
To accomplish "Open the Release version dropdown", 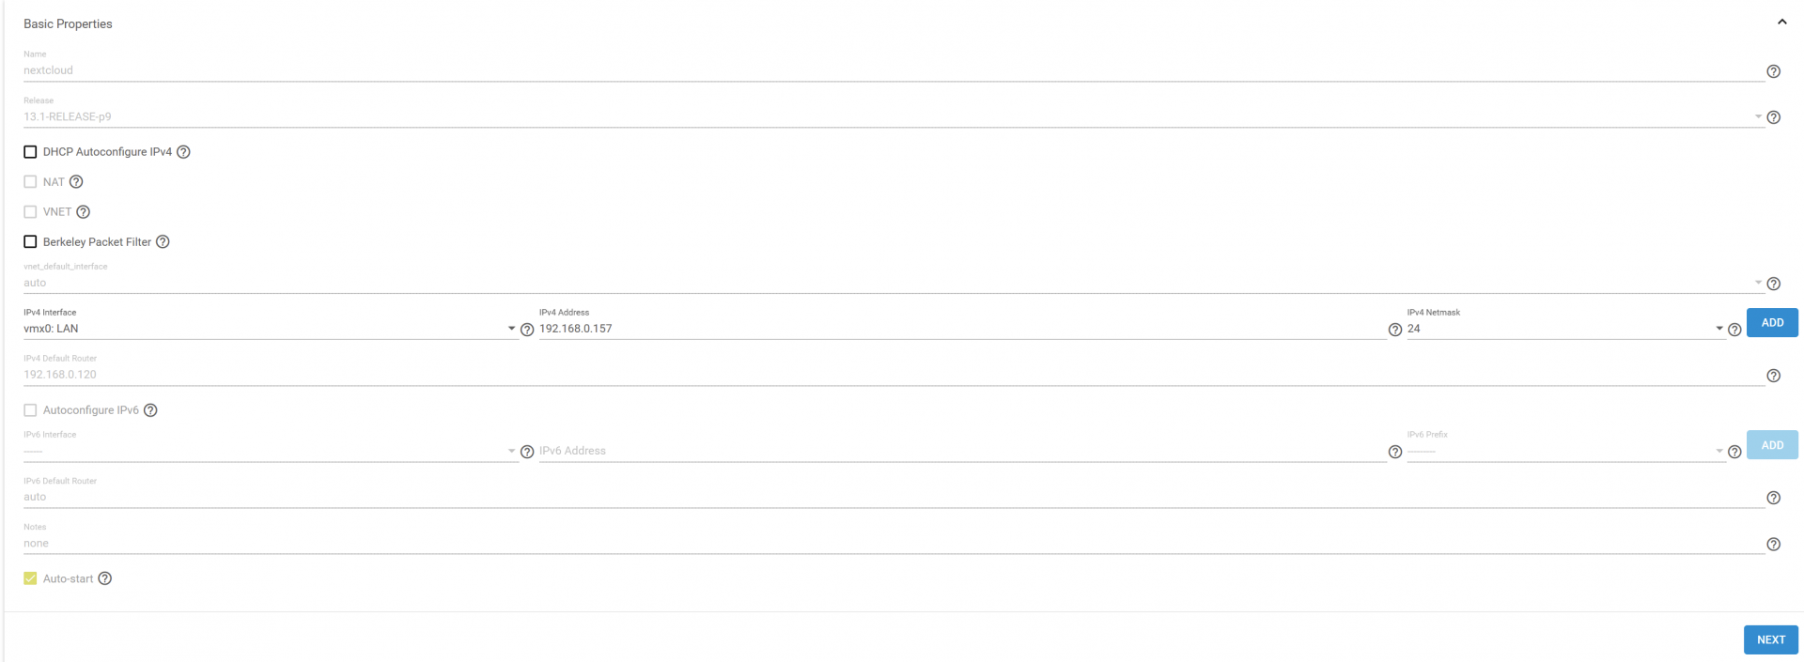I will 894,117.
